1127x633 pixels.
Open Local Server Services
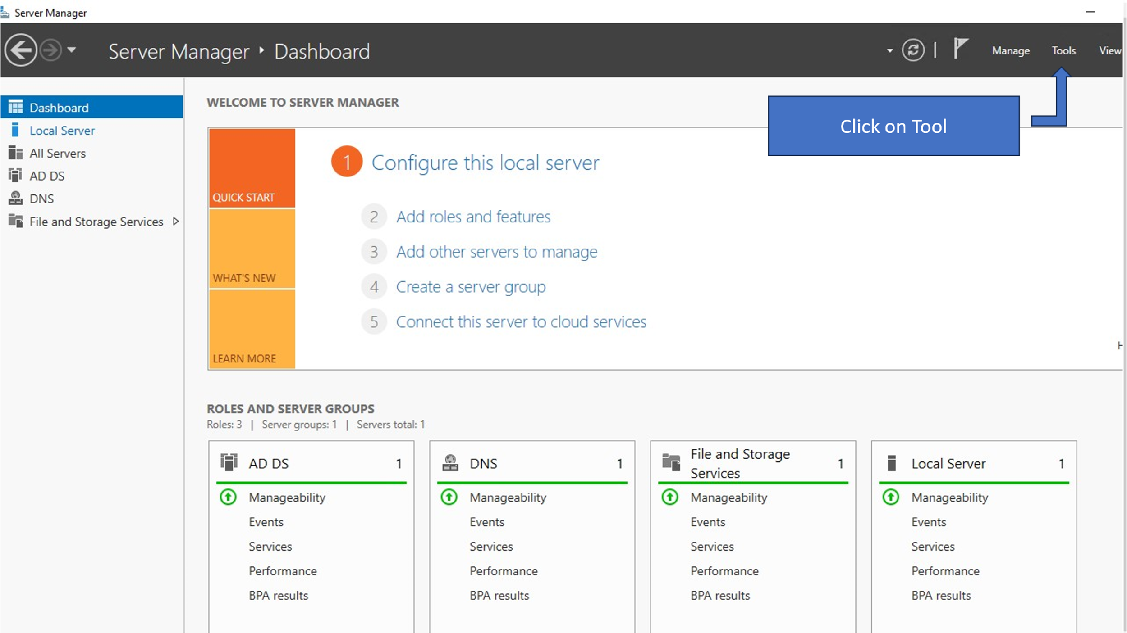(933, 547)
